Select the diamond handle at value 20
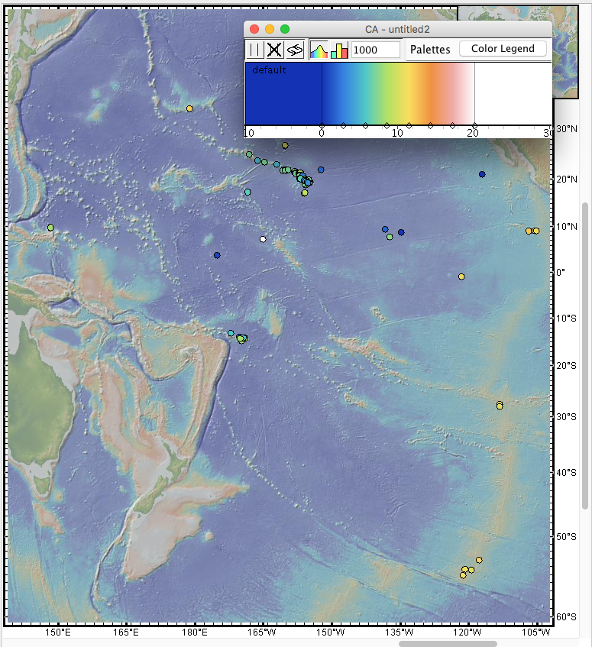 [474, 125]
